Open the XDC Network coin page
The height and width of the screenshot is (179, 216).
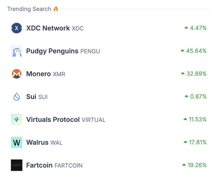[x=48, y=28]
